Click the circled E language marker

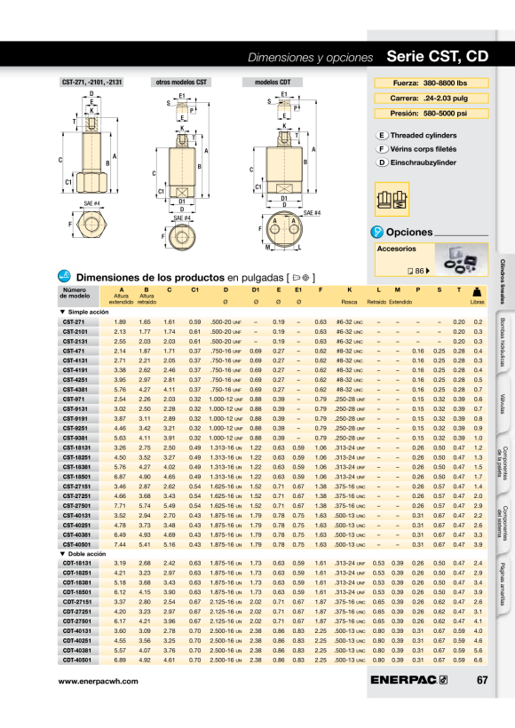click(381, 135)
